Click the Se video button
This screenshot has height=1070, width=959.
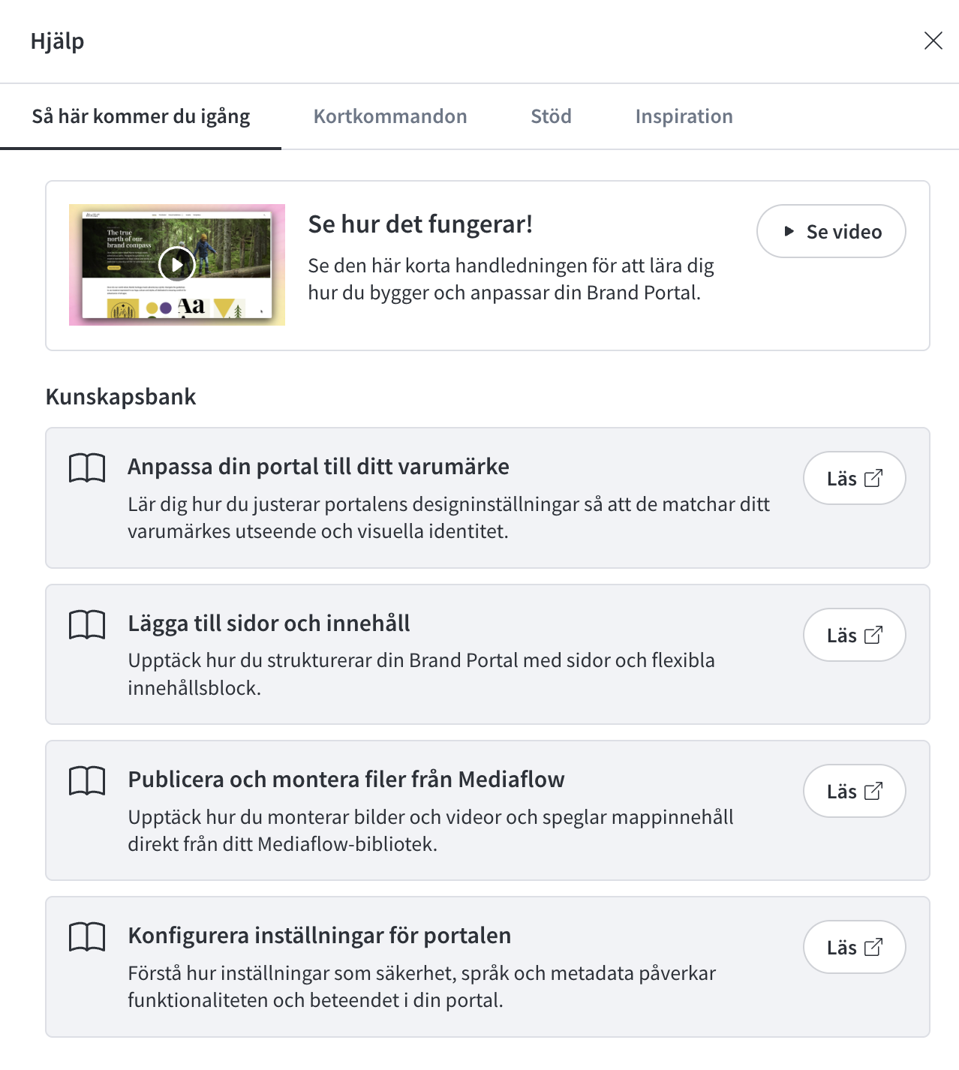click(831, 231)
